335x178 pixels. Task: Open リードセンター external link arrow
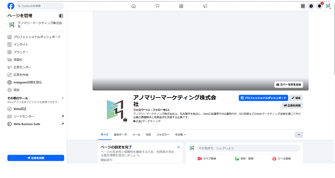tap(63, 116)
